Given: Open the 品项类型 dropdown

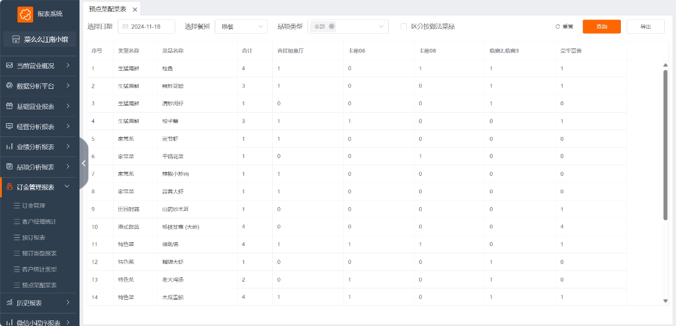Looking at the screenshot, I should coord(348,26).
